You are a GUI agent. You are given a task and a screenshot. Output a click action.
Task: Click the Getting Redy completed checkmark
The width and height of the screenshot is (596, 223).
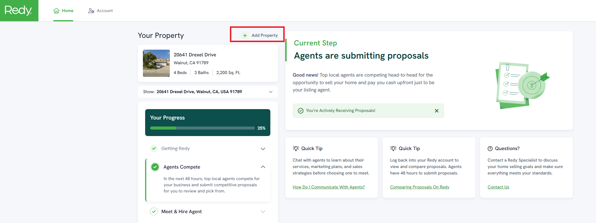[154, 148]
